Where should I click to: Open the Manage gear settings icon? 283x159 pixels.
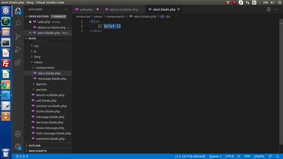pyautogui.click(x=18, y=146)
